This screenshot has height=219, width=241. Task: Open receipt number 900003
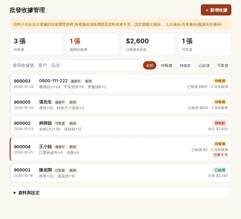tap(22, 81)
